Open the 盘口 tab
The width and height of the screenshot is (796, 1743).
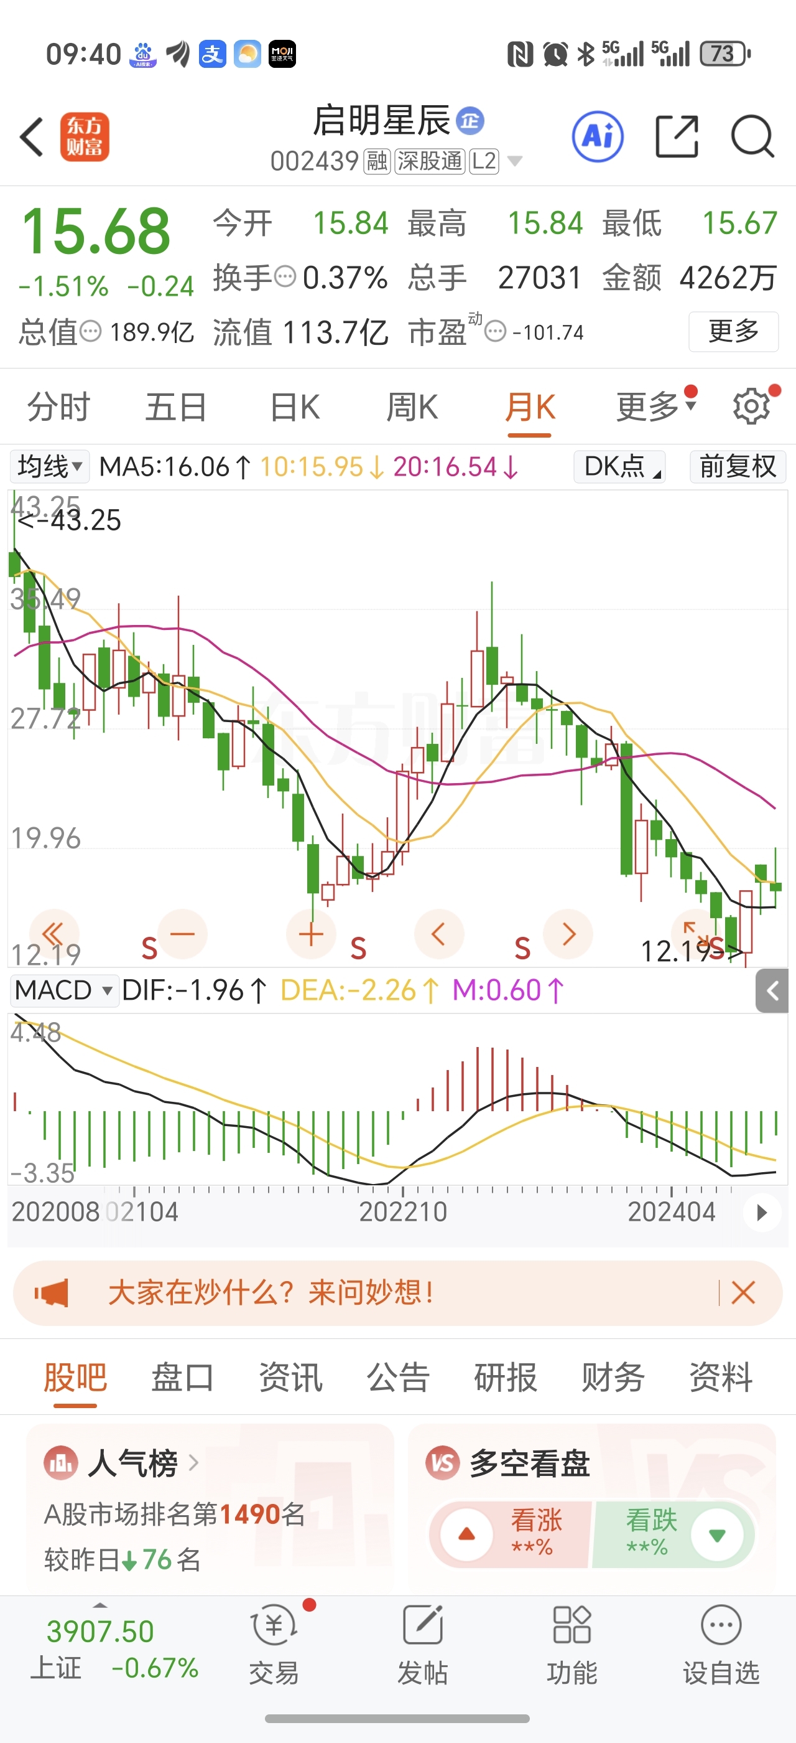point(182,1378)
